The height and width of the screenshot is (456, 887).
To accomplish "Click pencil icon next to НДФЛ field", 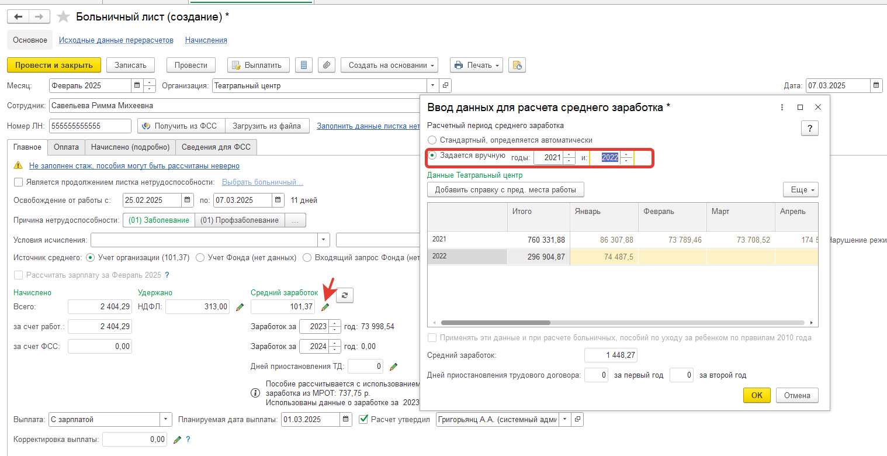I will tap(240, 307).
